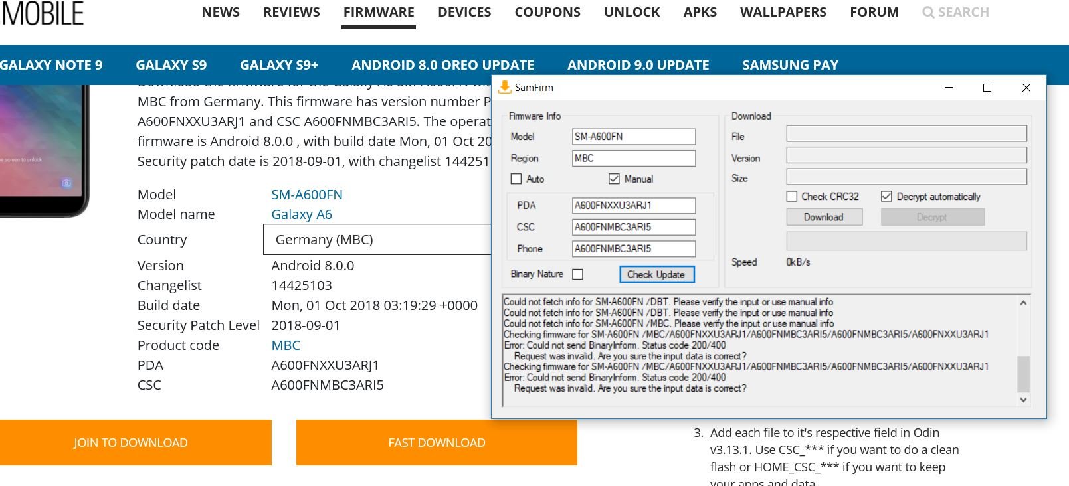Open the FIRMWARE menu item
This screenshot has width=1069, height=486.
point(379,13)
